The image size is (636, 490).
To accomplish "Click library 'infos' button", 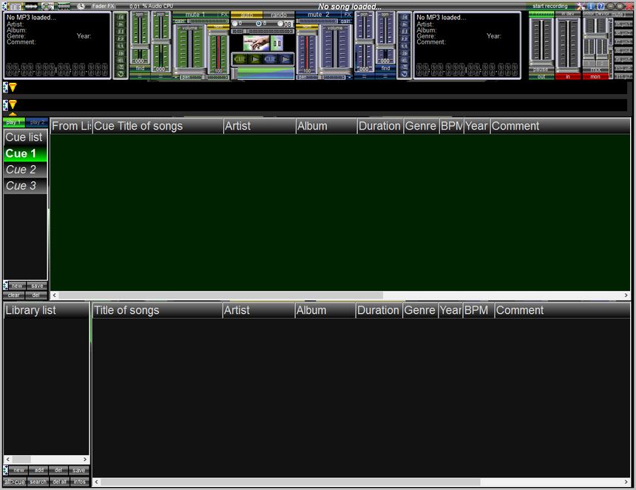I will pyautogui.click(x=80, y=482).
